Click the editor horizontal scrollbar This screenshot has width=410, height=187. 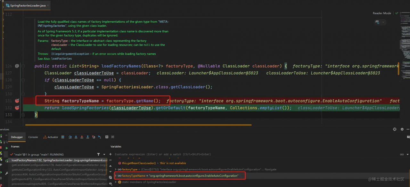pyautogui.click(x=138, y=125)
